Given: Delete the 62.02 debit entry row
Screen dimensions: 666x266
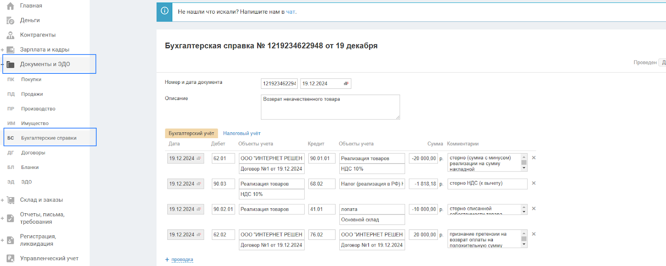Looking at the screenshot, I should [x=534, y=234].
